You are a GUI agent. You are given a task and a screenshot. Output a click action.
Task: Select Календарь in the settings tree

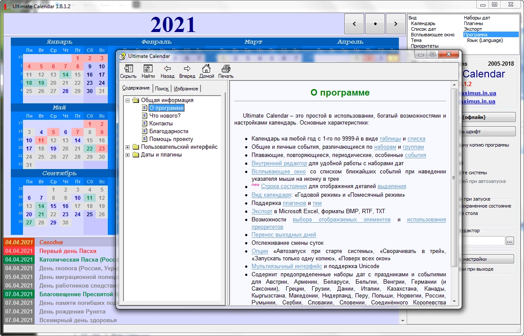pos(423,23)
